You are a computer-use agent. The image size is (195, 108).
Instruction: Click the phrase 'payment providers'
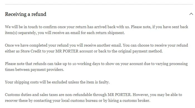pyautogui.click(x=47, y=70)
